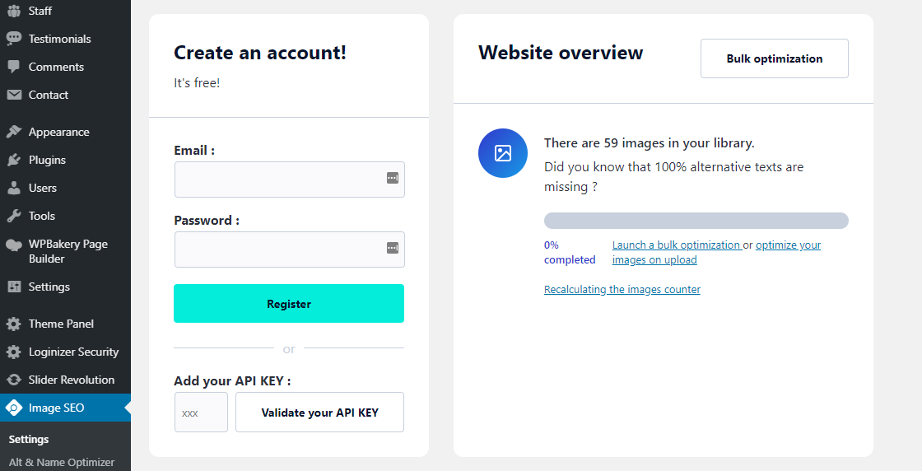The image size is (922, 471).
Task: Click the blue image library icon
Action: click(503, 153)
